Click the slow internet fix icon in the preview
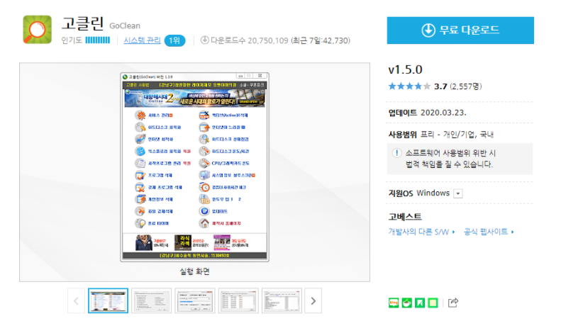561x333 pixels. pos(204,128)
